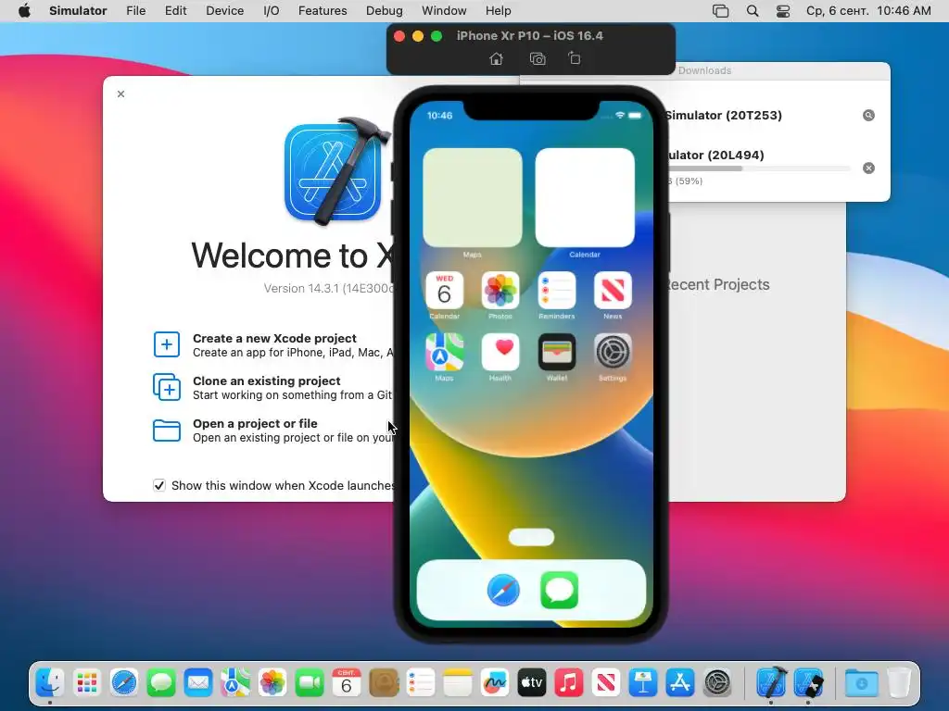Tap the Maps widget on the iPhone
Viewport: 949px width, 711px height.
[x=473, y=198]
